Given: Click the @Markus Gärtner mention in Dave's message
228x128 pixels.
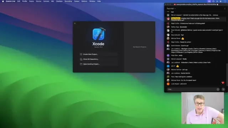Looking at the screenshot, I should click(x=187, y=30).
